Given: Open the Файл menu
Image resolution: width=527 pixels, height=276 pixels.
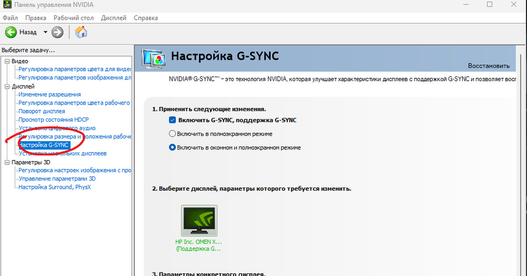Looking at the screenshot, I should point(10,18).
